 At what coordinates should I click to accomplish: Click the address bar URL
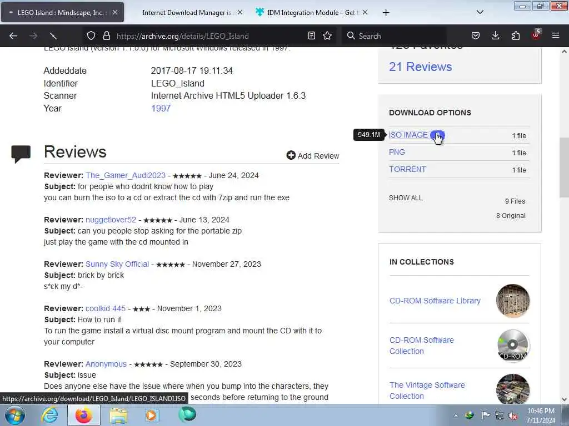click(182, 36)
